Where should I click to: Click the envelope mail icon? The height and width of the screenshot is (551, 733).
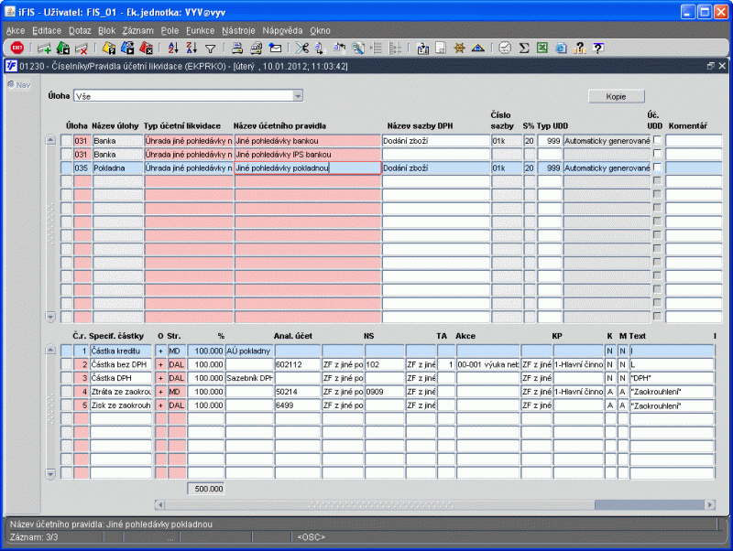coord(275,48)
